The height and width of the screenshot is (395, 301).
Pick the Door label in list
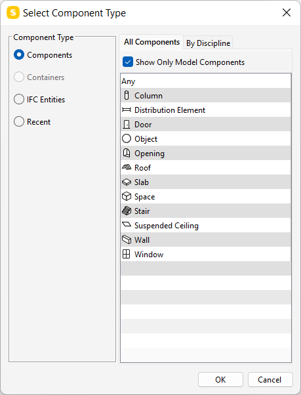click(143, 125)
